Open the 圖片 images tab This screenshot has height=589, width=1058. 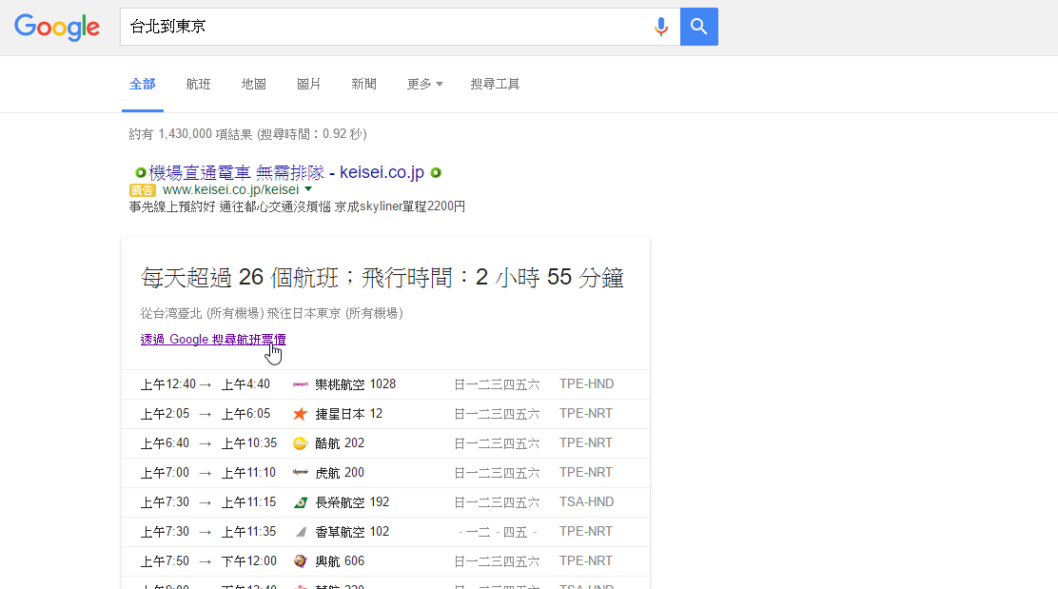[x=308, y=84]
